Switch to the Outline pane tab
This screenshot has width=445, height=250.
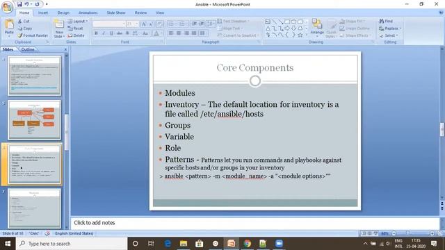[x=28, y=49]
